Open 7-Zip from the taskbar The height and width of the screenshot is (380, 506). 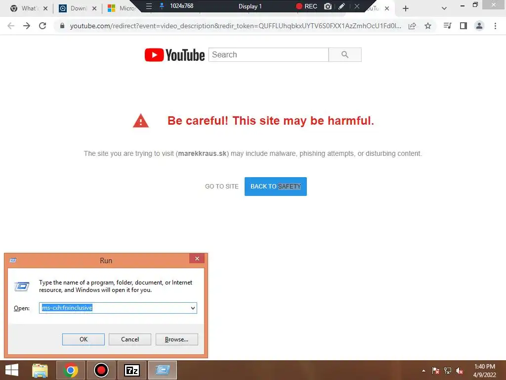coord(132,370)
